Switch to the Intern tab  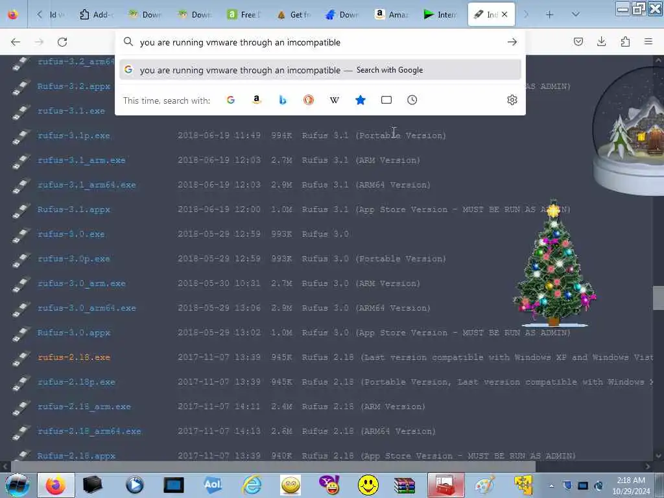tap(441, 14)
